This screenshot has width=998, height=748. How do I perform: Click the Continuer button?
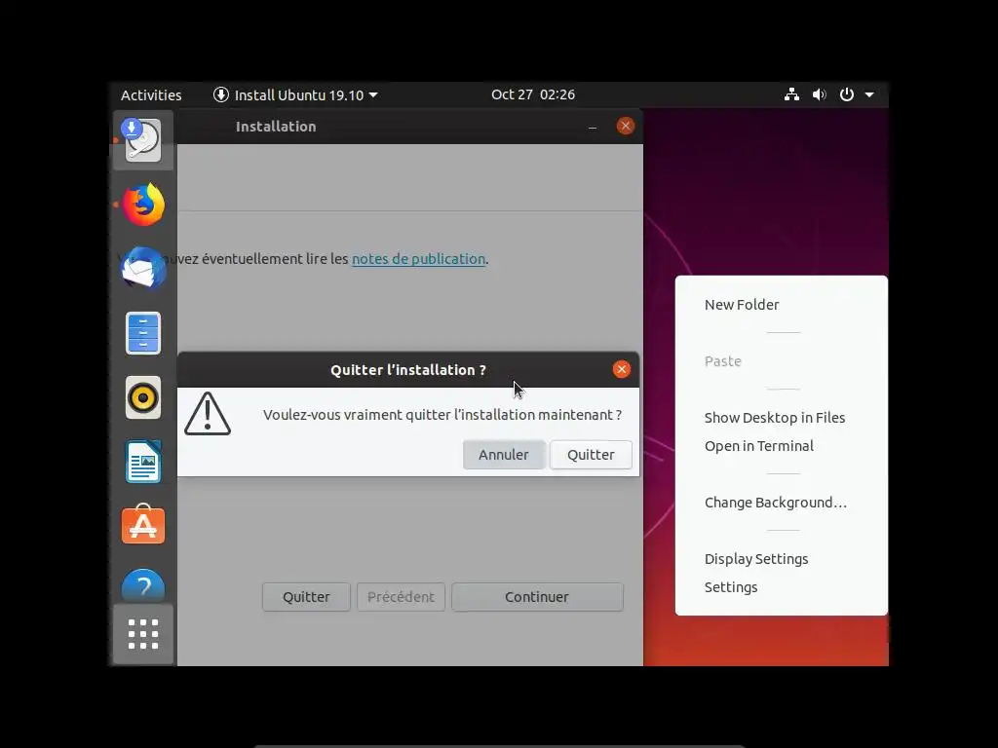click(x=537, y=597)
